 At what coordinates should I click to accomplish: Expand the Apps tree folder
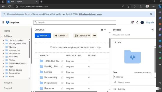[3, 67]
